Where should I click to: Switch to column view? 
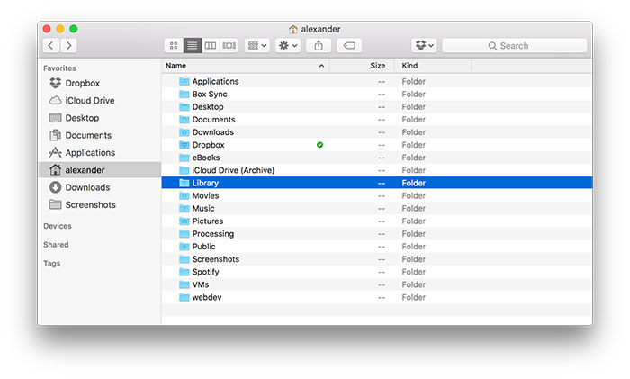click(x=210, y=45)
